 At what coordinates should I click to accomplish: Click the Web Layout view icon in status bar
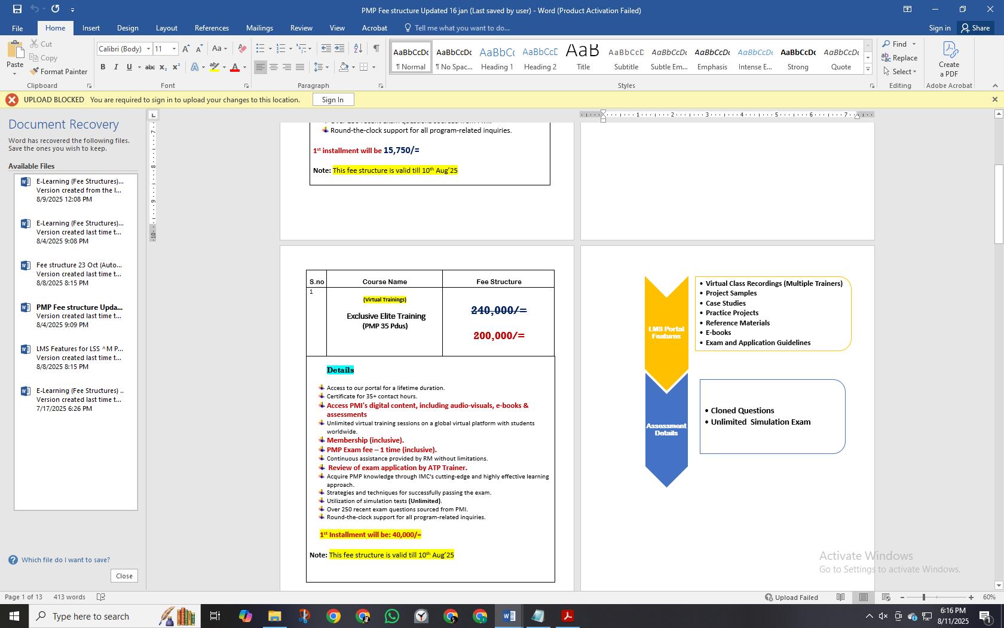click(886, 597)
